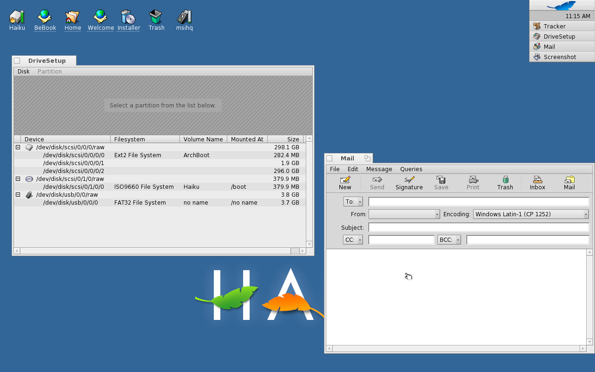The width and height of the screenshot is (595, 372).
Task: Collapse the /dev/disk/scsi/0/0/0/raw tree node
Action: [18, 147]
